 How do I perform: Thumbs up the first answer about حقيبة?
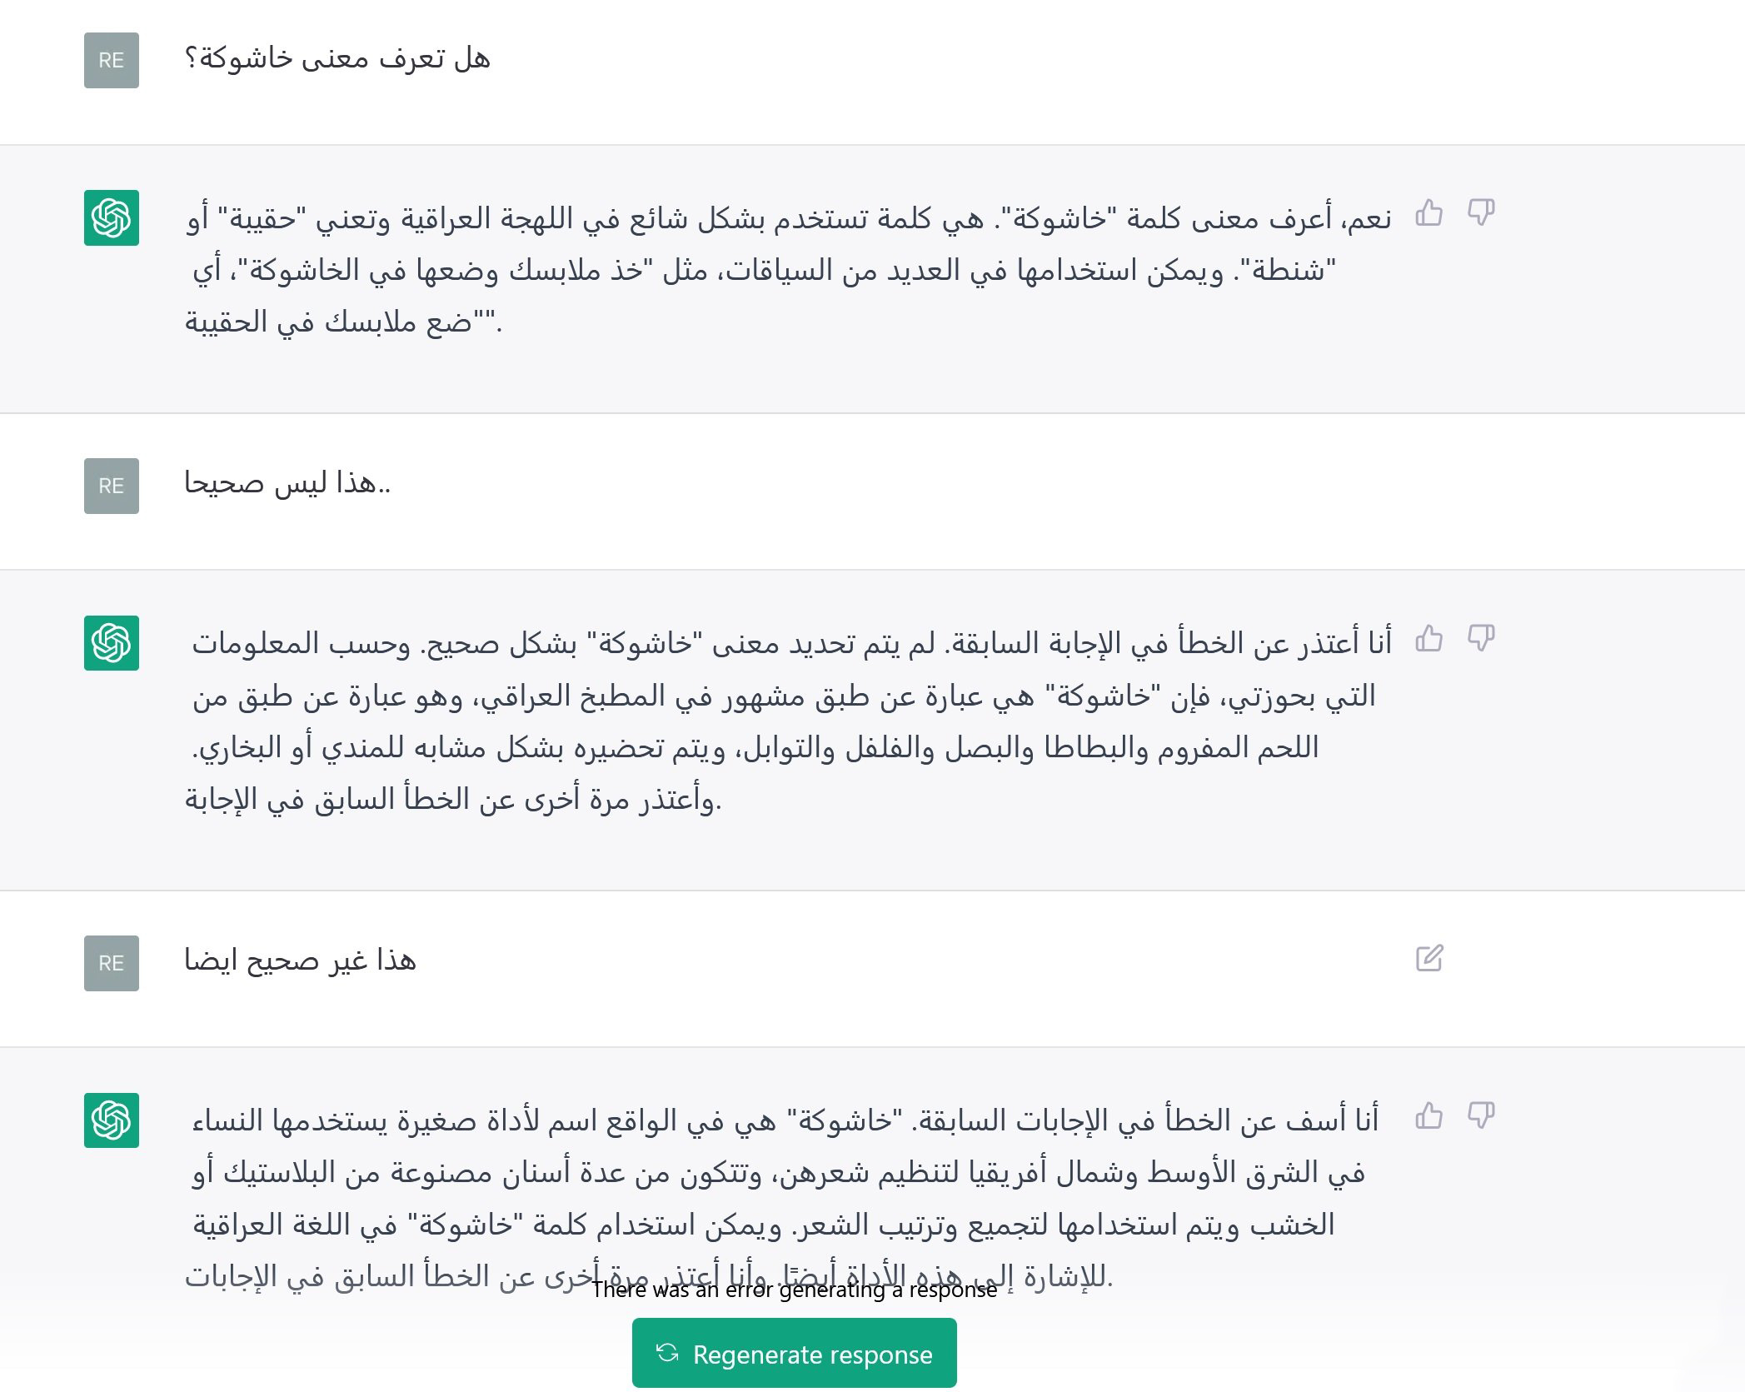pyautogui.click(x=1428, y=213)
